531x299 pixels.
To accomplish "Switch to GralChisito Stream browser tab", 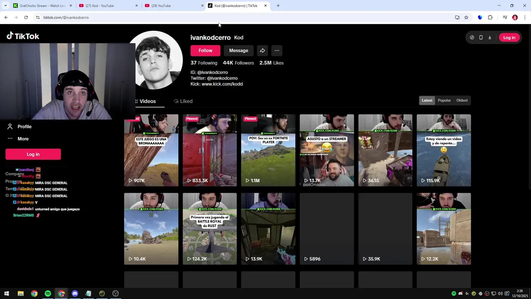I will click(x=42, y=5).
